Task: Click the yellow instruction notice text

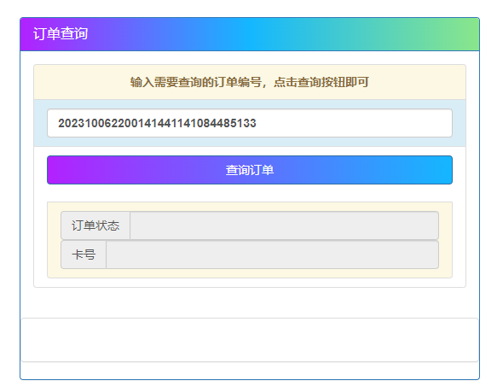Action: point(250,82)
